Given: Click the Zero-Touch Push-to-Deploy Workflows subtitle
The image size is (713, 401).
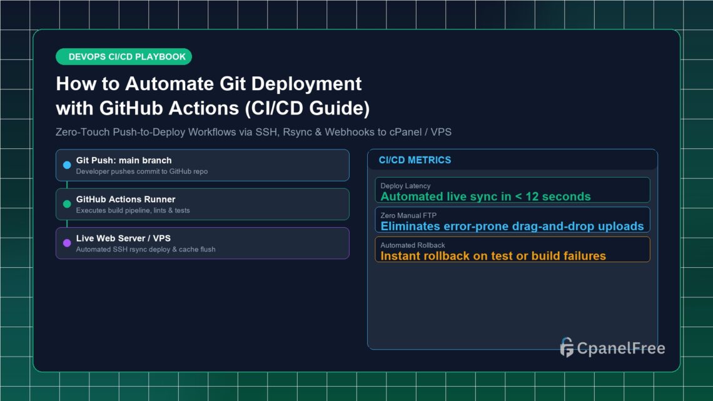Looking at the screenshot, I should (253, 132).
